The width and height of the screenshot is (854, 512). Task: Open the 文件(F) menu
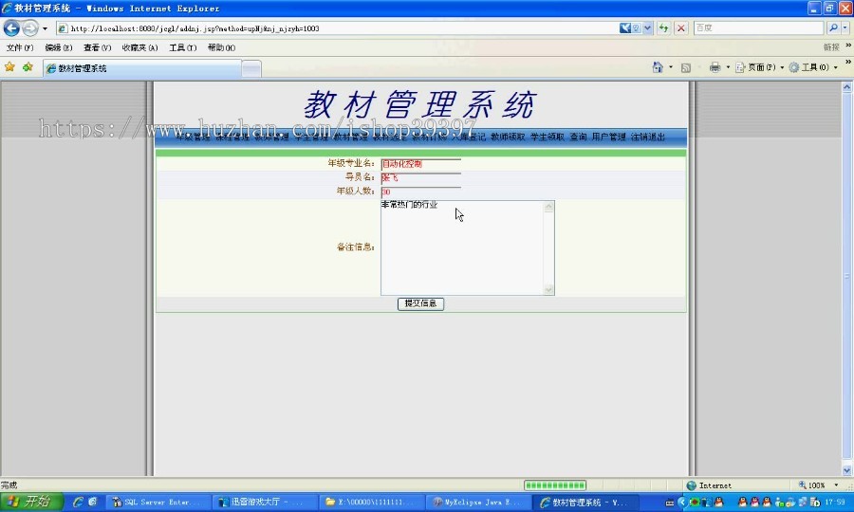(x=20, y=47)
